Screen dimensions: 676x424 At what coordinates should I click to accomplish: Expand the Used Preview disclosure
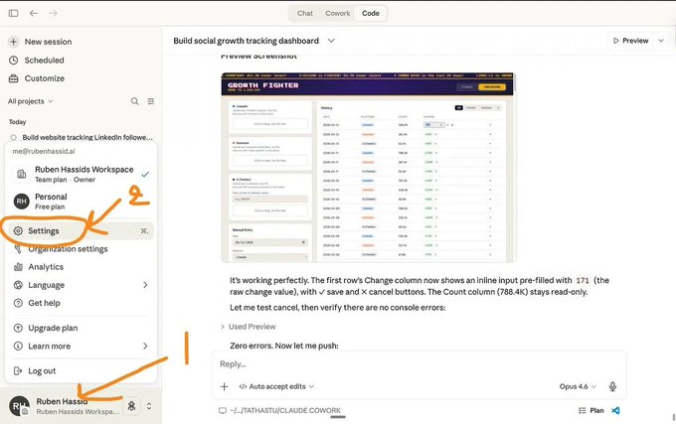(x=248, y=327)
